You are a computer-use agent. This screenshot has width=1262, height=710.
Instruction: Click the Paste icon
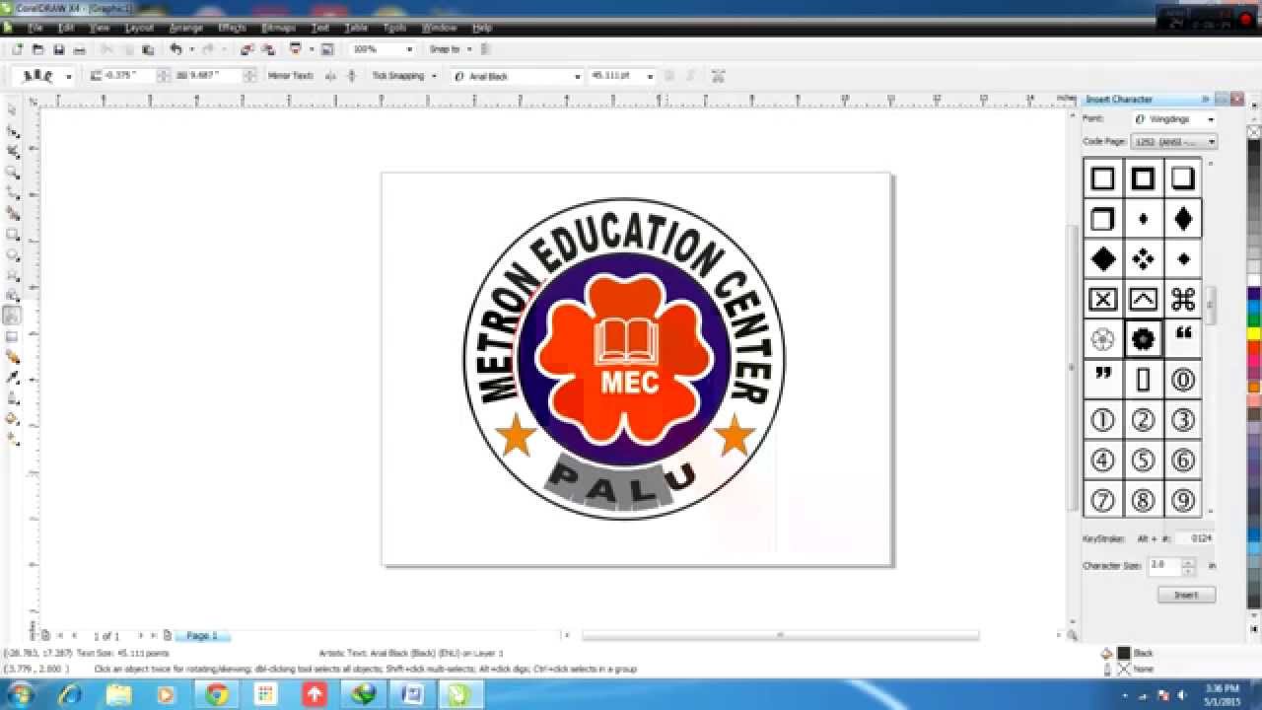148,49
